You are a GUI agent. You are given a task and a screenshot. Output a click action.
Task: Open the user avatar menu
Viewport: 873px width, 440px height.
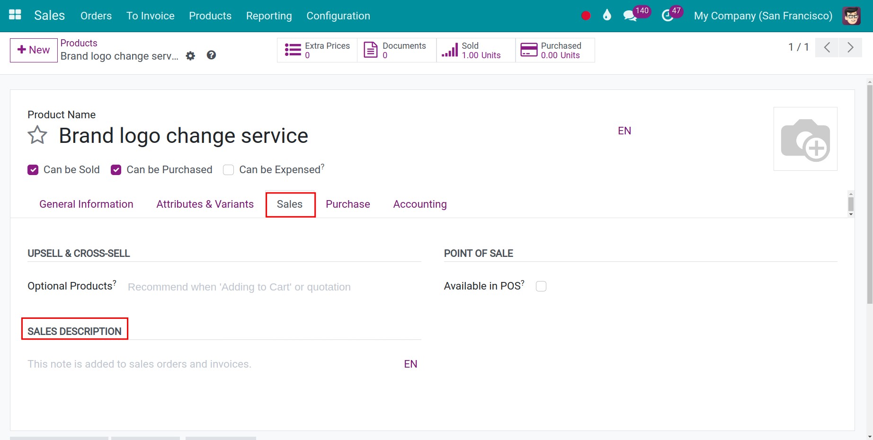coord(851,16)
